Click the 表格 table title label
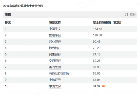Viewport: 140px width, 95px height. pos(8,15)
